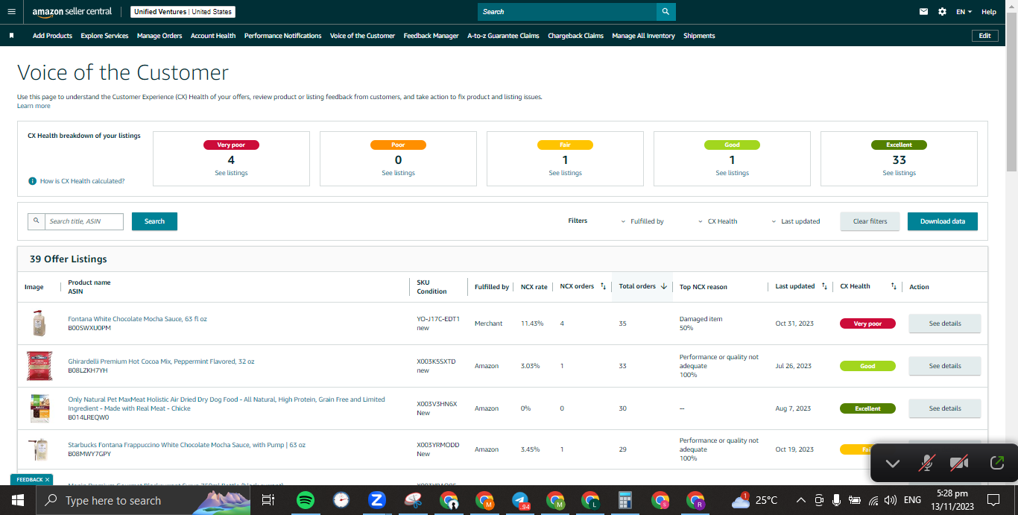The width and height of the screenshot is (1018, 515).
Task: Open the settings gear icon
Action: [943, 12]
